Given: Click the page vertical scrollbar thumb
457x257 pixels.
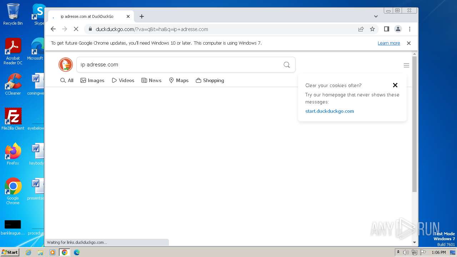Looking at the screenshot, I should (x=415, y=124).
